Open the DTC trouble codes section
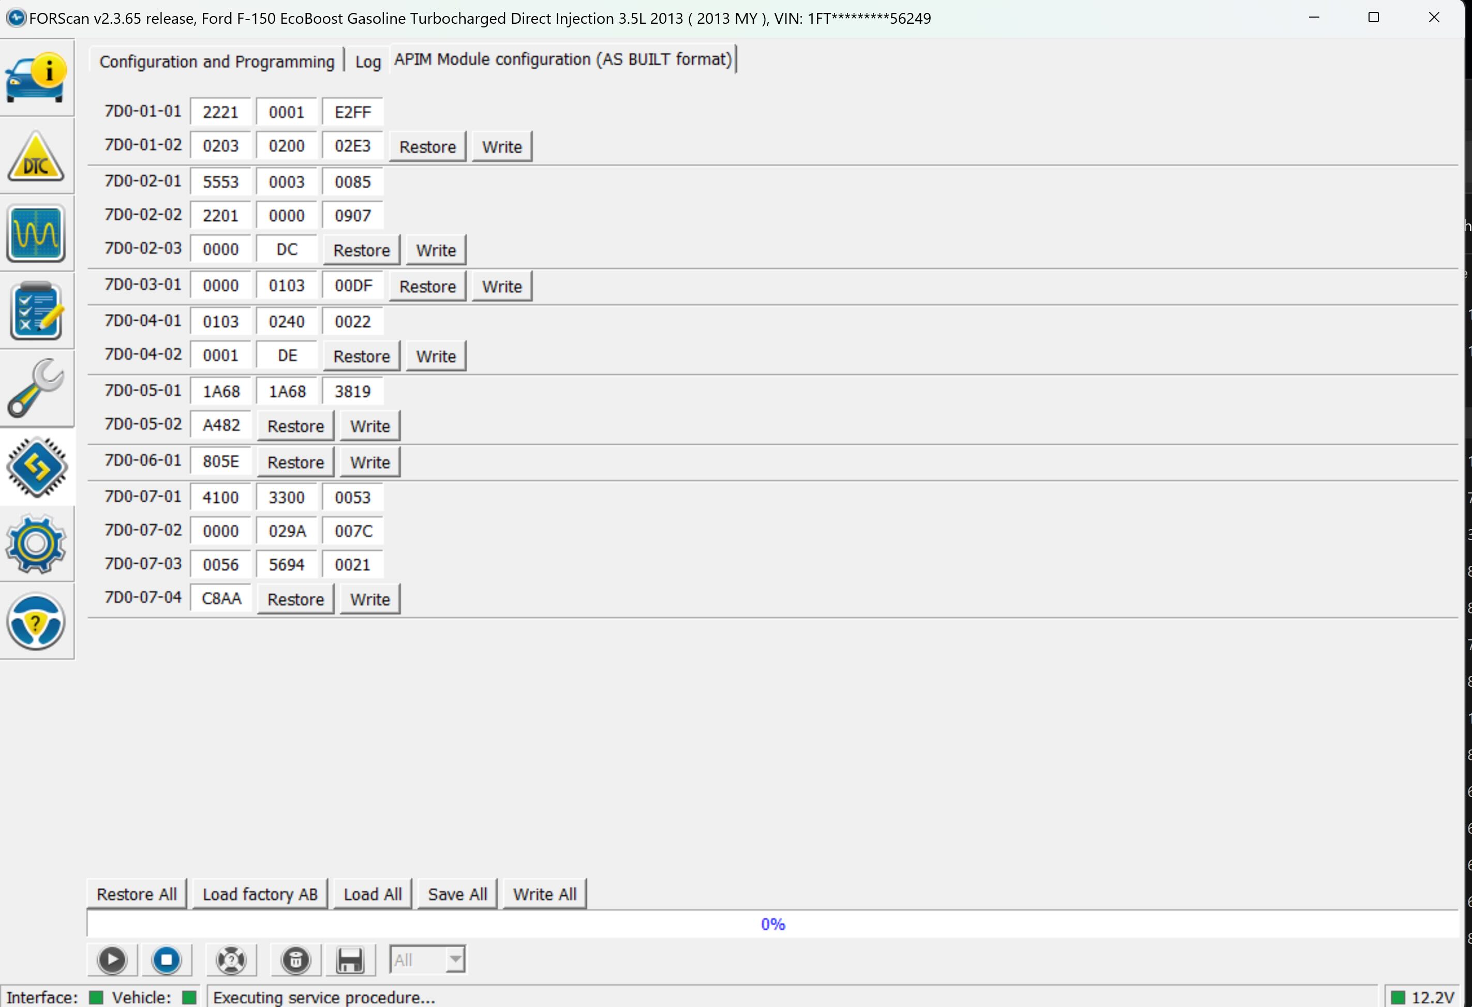Viewport: 1472px width, 1007px height. pyautogui.click(x=36, y=156)
